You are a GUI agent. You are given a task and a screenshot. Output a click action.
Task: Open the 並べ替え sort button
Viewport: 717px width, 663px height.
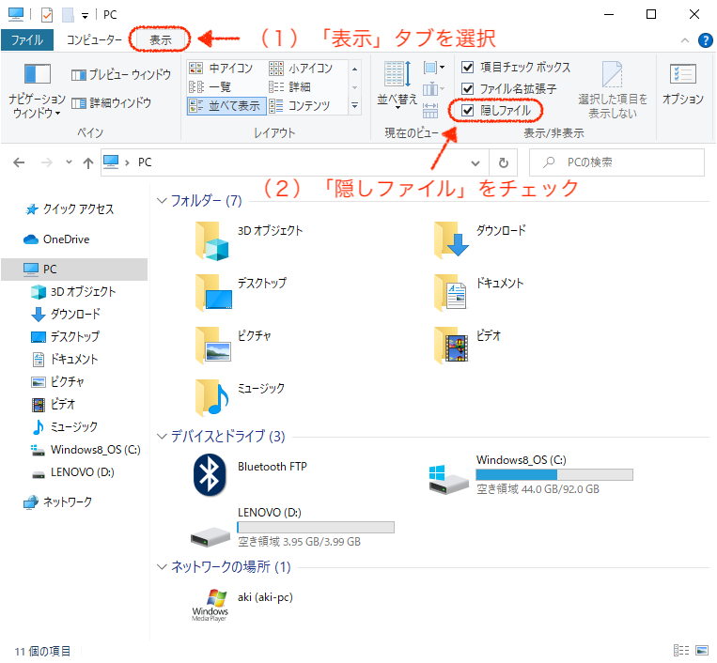(x=397, y=85)
